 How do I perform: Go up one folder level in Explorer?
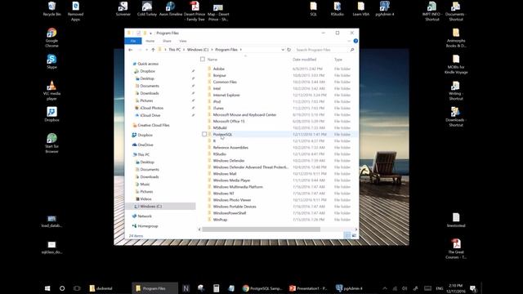pos(153,50)
